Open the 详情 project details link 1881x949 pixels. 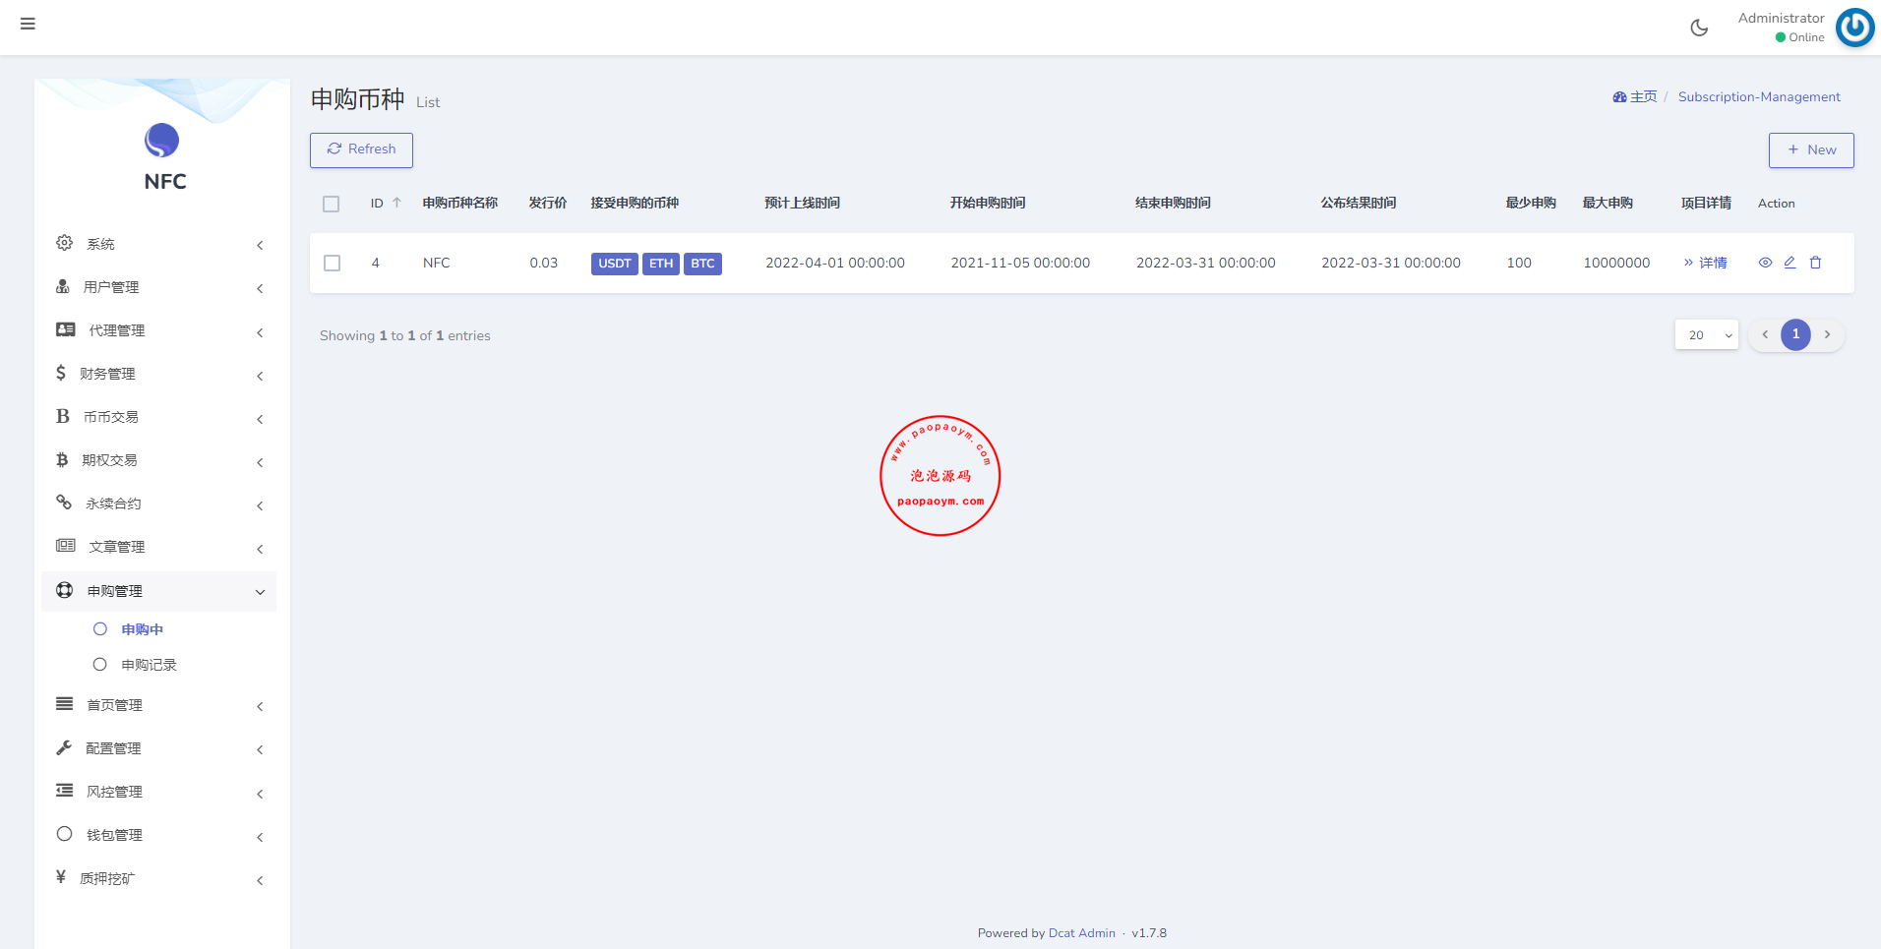[1706, 263]
